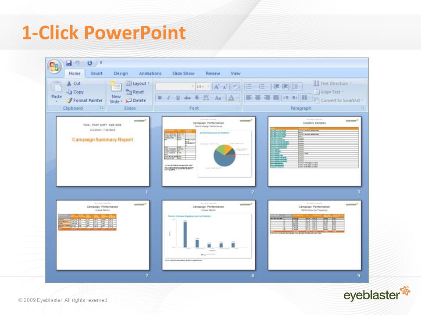Go to the Animations tab
421x316 pixels.
click(150, 73)
